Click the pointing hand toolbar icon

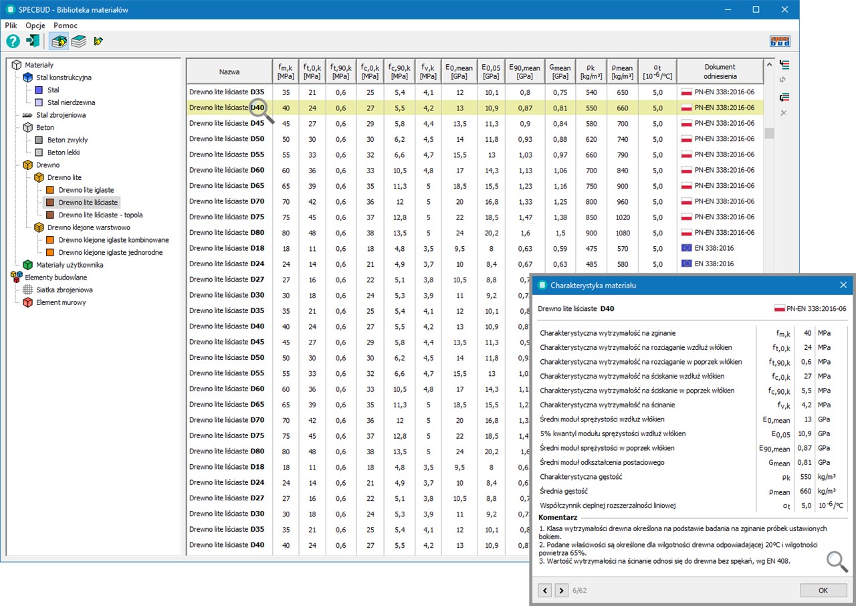[99, 41]
